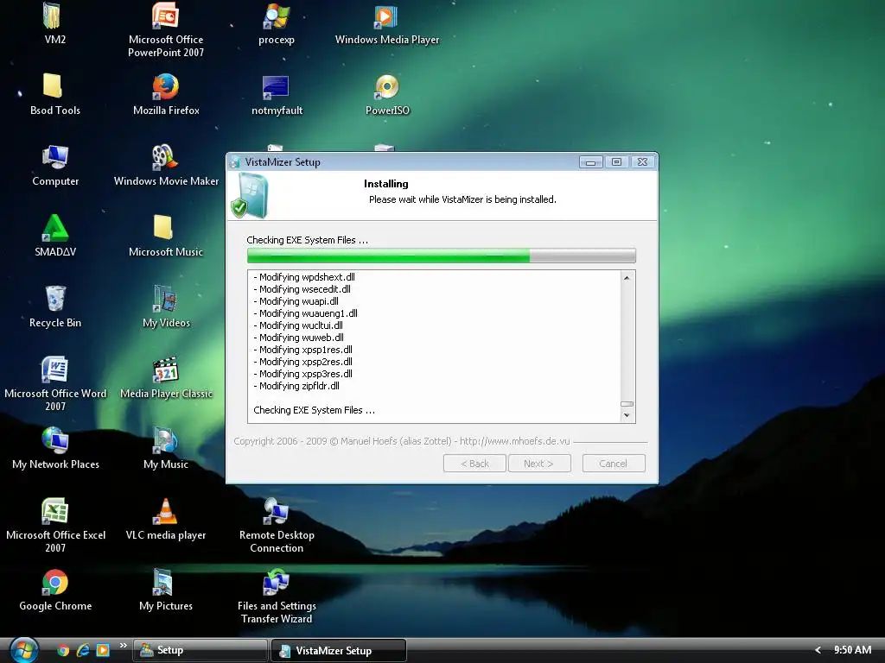Click the VistaMizer title bar icon
Screen dimensions: 885x663
pos(235,162)
